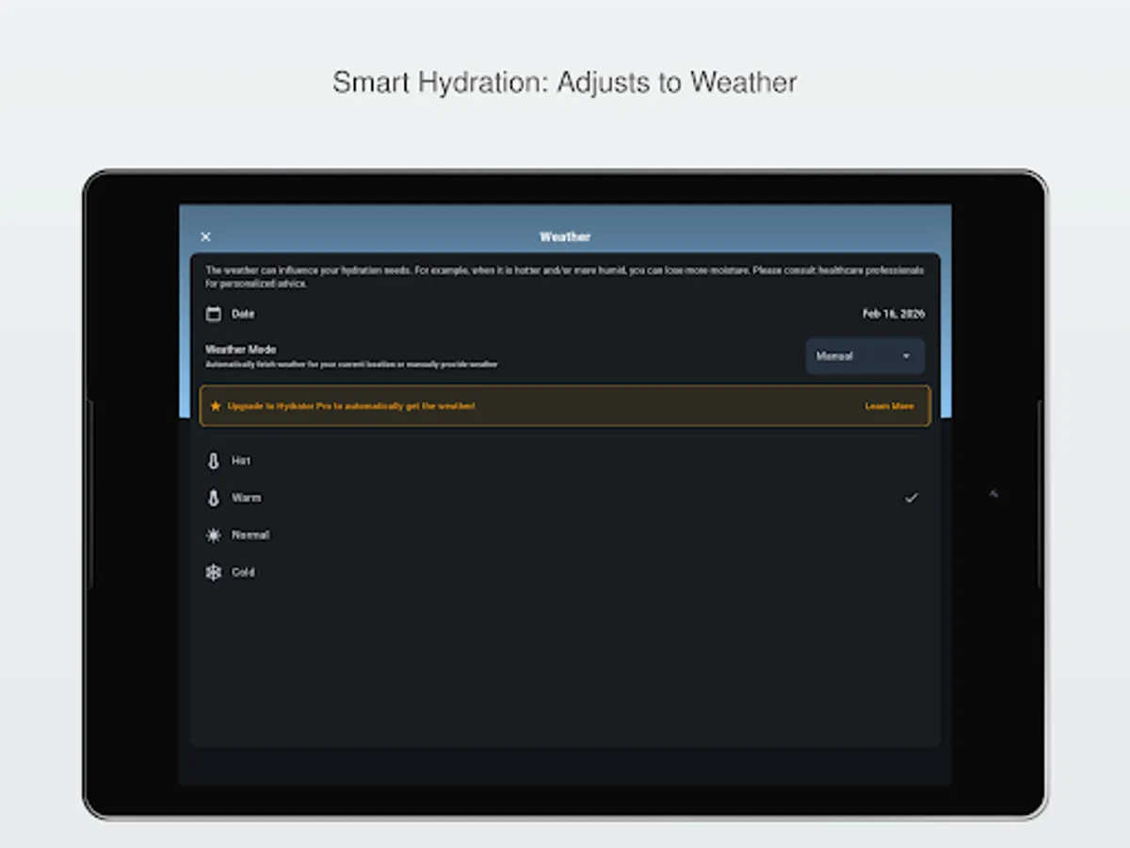Click the thermometer icon next to Warm
The width and height of the screenshot is (1130, 848).
[x=214, y=497]
